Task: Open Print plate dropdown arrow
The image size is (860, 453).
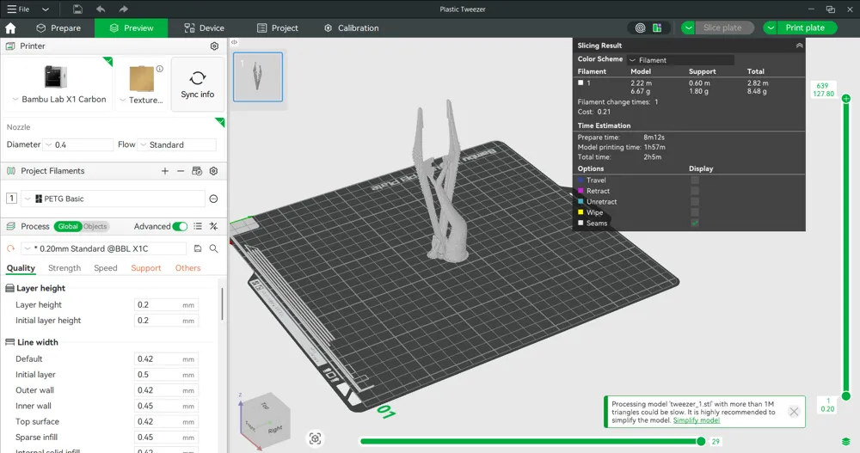Action: click(771, 28)
